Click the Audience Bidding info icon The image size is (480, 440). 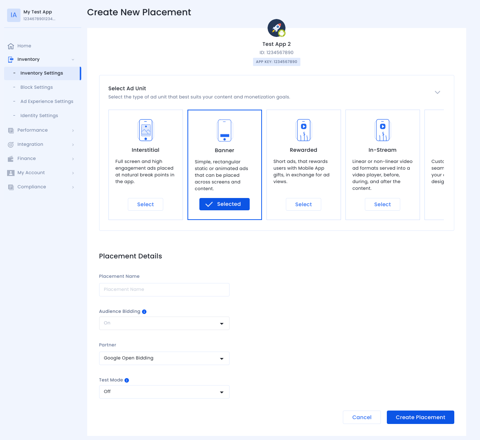[144, 312]
